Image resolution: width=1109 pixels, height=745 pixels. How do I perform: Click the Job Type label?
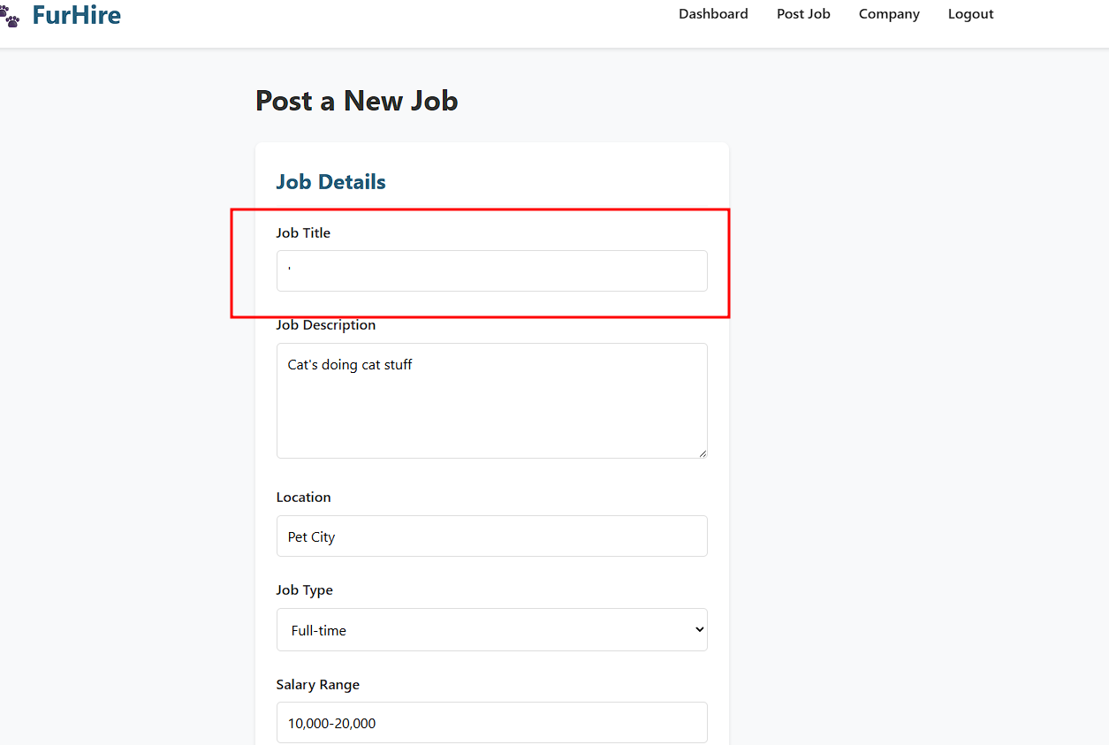click(304, 590)
